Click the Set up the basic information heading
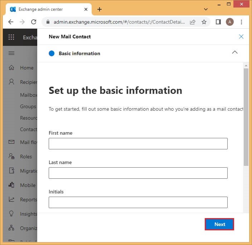The image size is (252, 245). (x=115, y=91)
